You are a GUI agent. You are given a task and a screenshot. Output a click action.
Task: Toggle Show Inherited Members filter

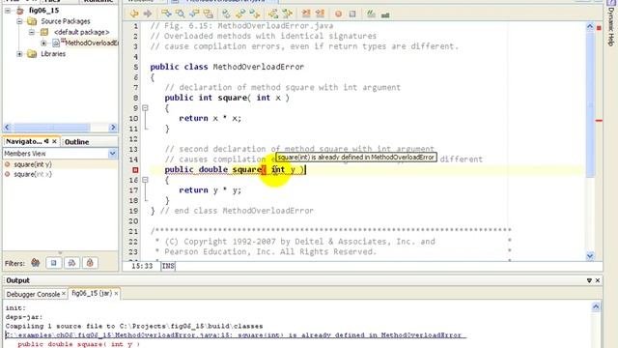click(x=36, y=262)
